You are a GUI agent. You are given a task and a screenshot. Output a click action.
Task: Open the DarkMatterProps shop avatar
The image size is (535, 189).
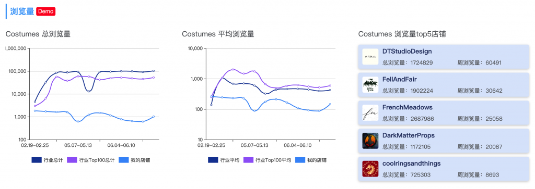370,141
